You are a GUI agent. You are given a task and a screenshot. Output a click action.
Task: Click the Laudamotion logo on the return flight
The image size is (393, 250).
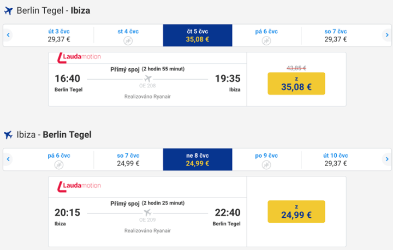click(79, 186)
